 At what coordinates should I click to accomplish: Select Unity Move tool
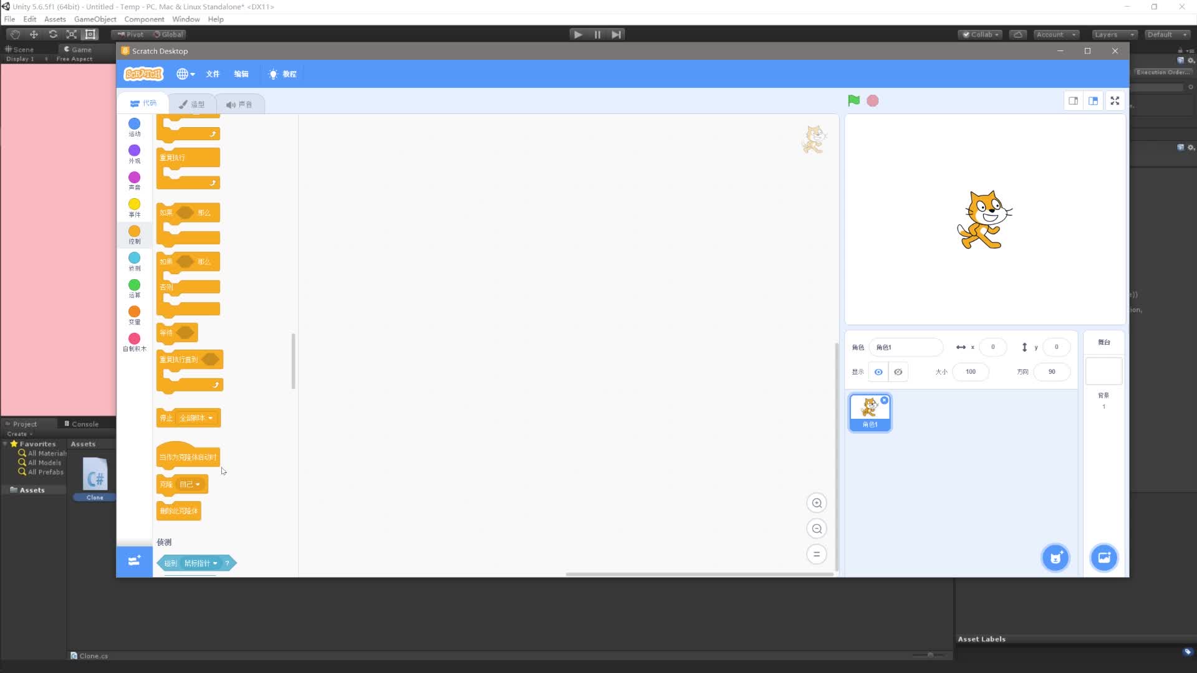click(x=34, y=34)
